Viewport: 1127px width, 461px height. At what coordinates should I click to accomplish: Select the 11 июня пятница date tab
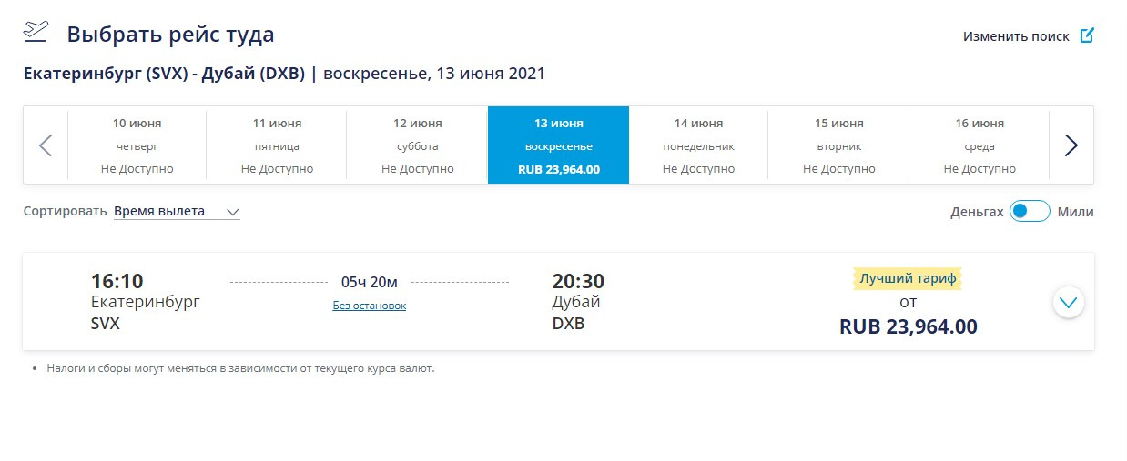coord(277,145)
